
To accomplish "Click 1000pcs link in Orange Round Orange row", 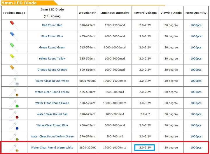I will click(196, 70).
